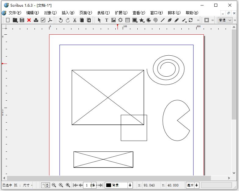Expand the 毫米 units dropdown
The height and width of the screenshot is (191, 239).
click(x=197, y=185)
